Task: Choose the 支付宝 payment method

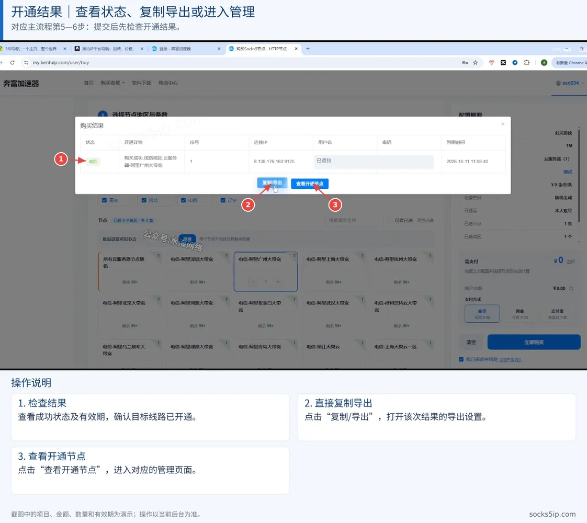Action: coord(557,313)
